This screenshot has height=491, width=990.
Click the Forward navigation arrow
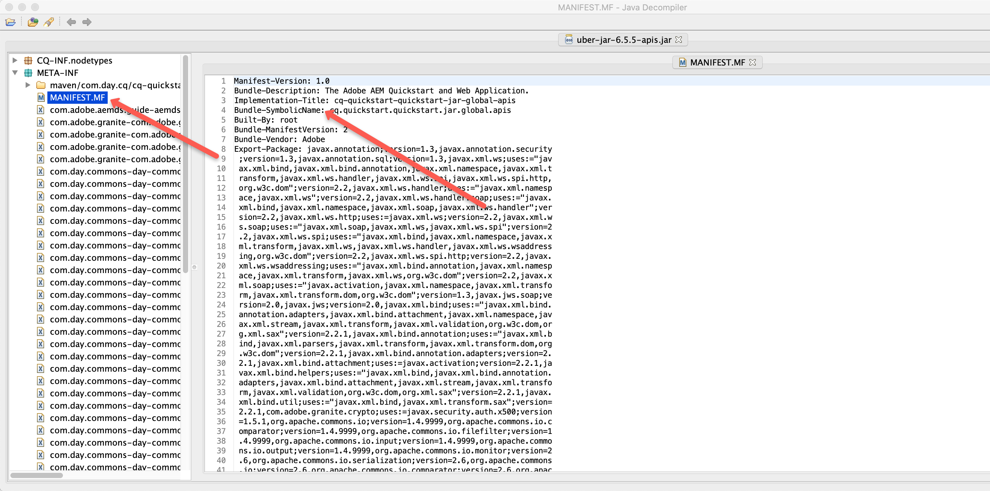point(87,22)
